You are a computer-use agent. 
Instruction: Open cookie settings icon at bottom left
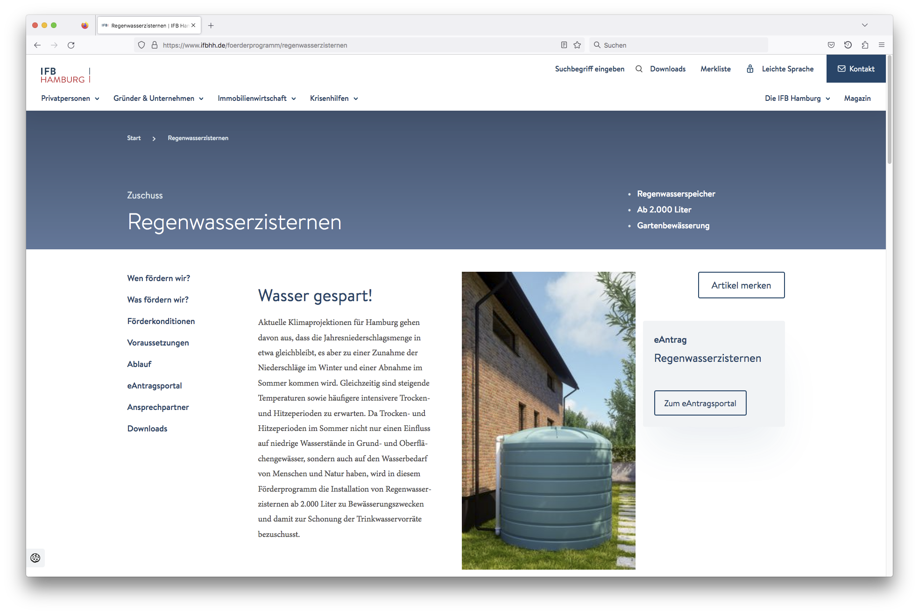(35, 558)
